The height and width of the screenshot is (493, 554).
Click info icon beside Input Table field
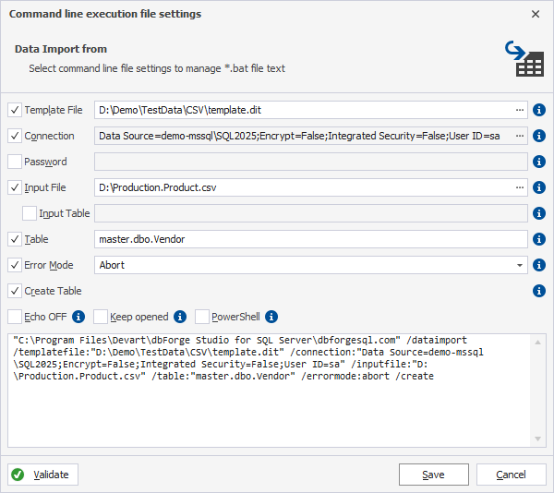pyautogui.click(x=539, y=213)
